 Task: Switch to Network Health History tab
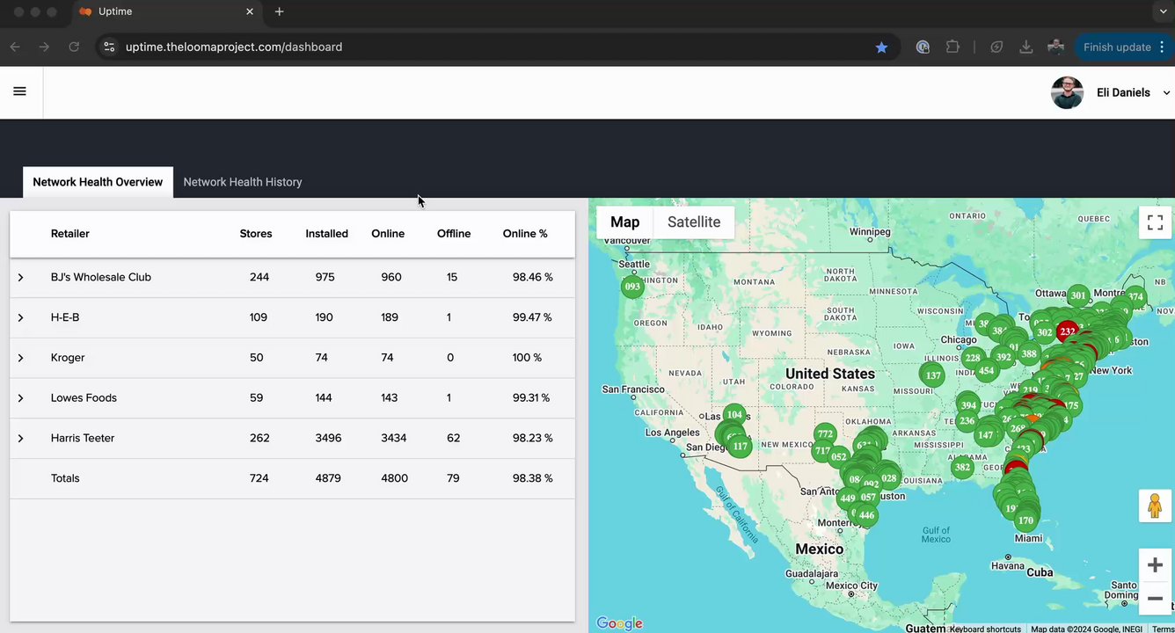[242, 182]
